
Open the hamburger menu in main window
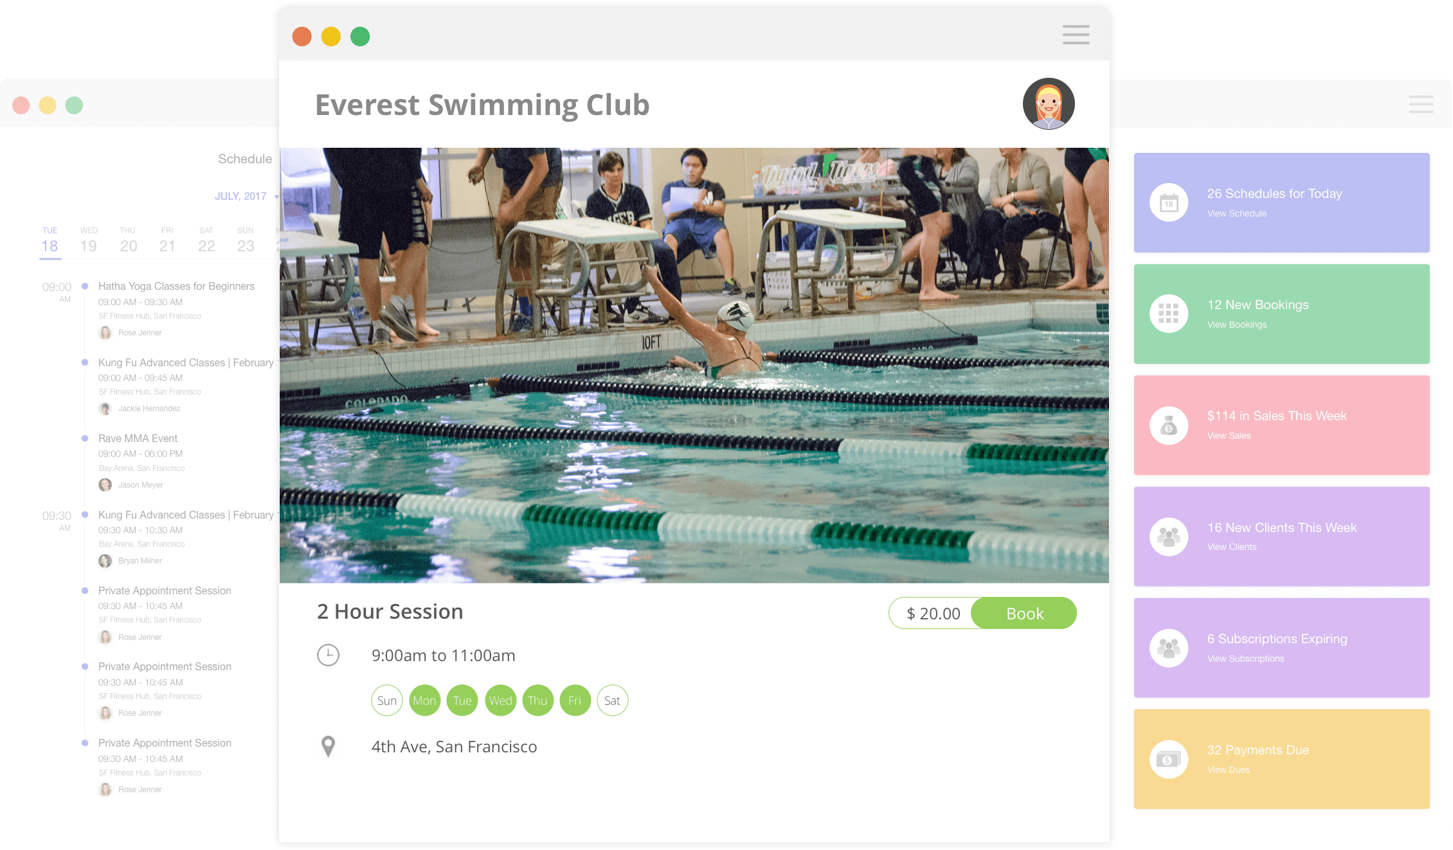coord(1076,35)
